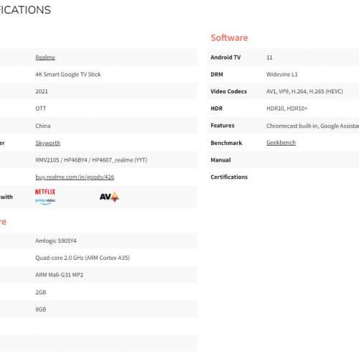
Task: Select the 'Amlogic S905Y4' chipset text
Action: 56,241
